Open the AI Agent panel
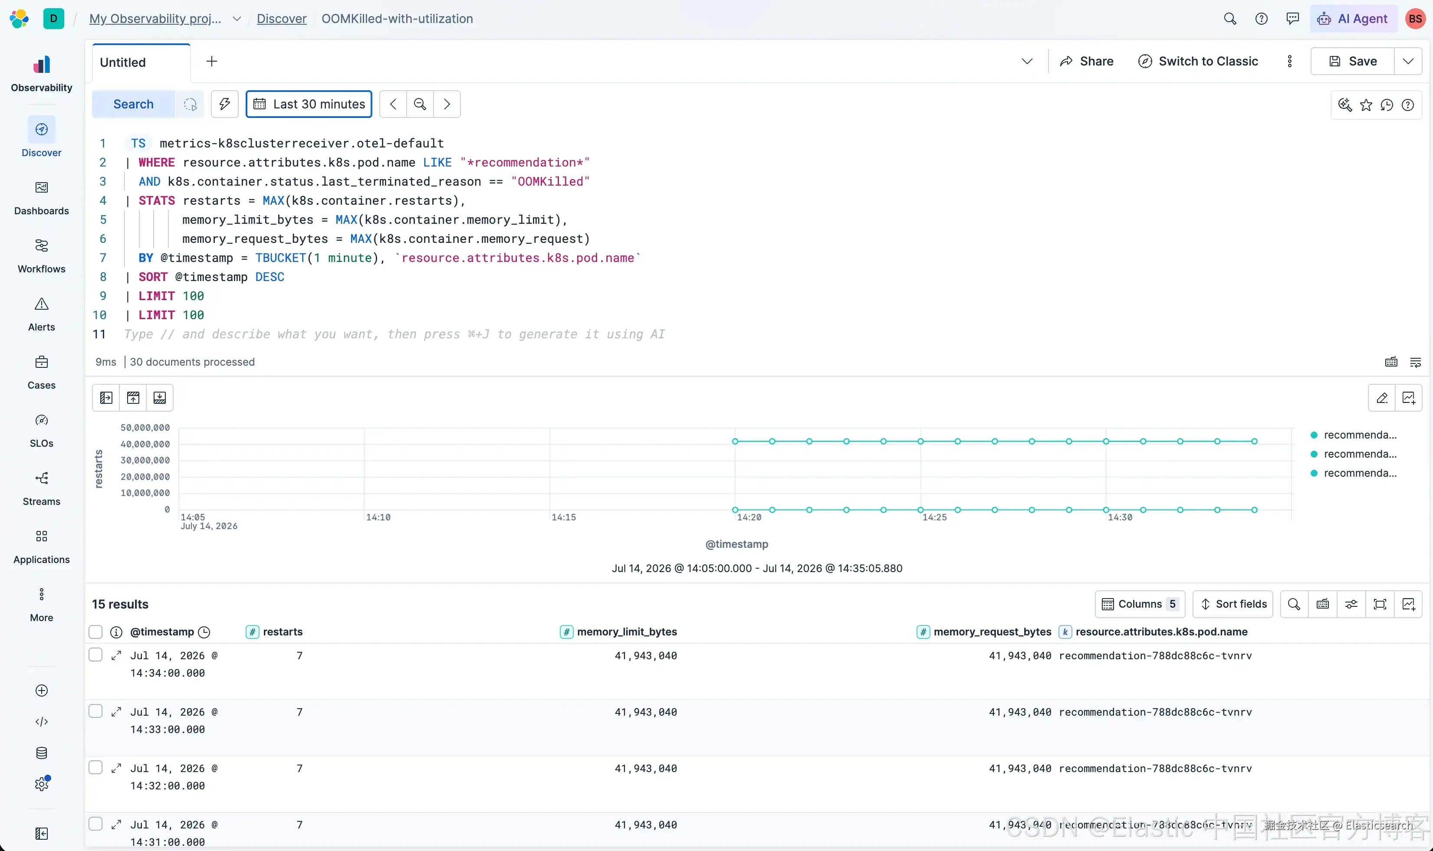 [x=1354, y=18]
